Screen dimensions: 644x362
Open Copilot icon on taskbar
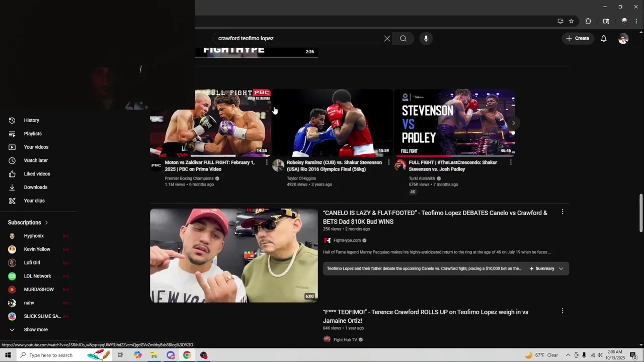(x=138, y=355)
